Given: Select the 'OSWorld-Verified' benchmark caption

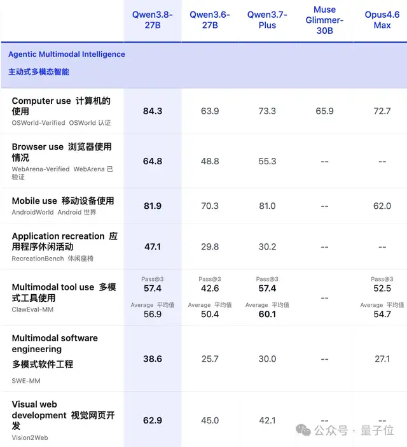Looking at the screenshot, I should (38, 123).
